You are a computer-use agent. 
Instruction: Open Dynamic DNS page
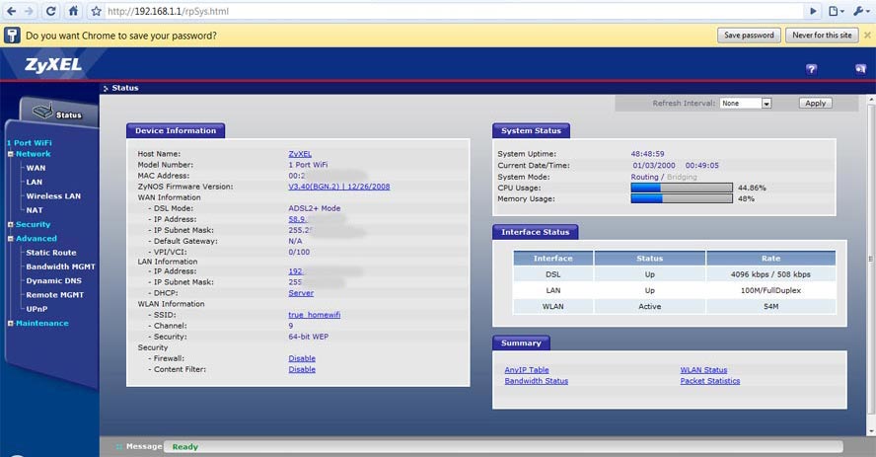(53, 281)
